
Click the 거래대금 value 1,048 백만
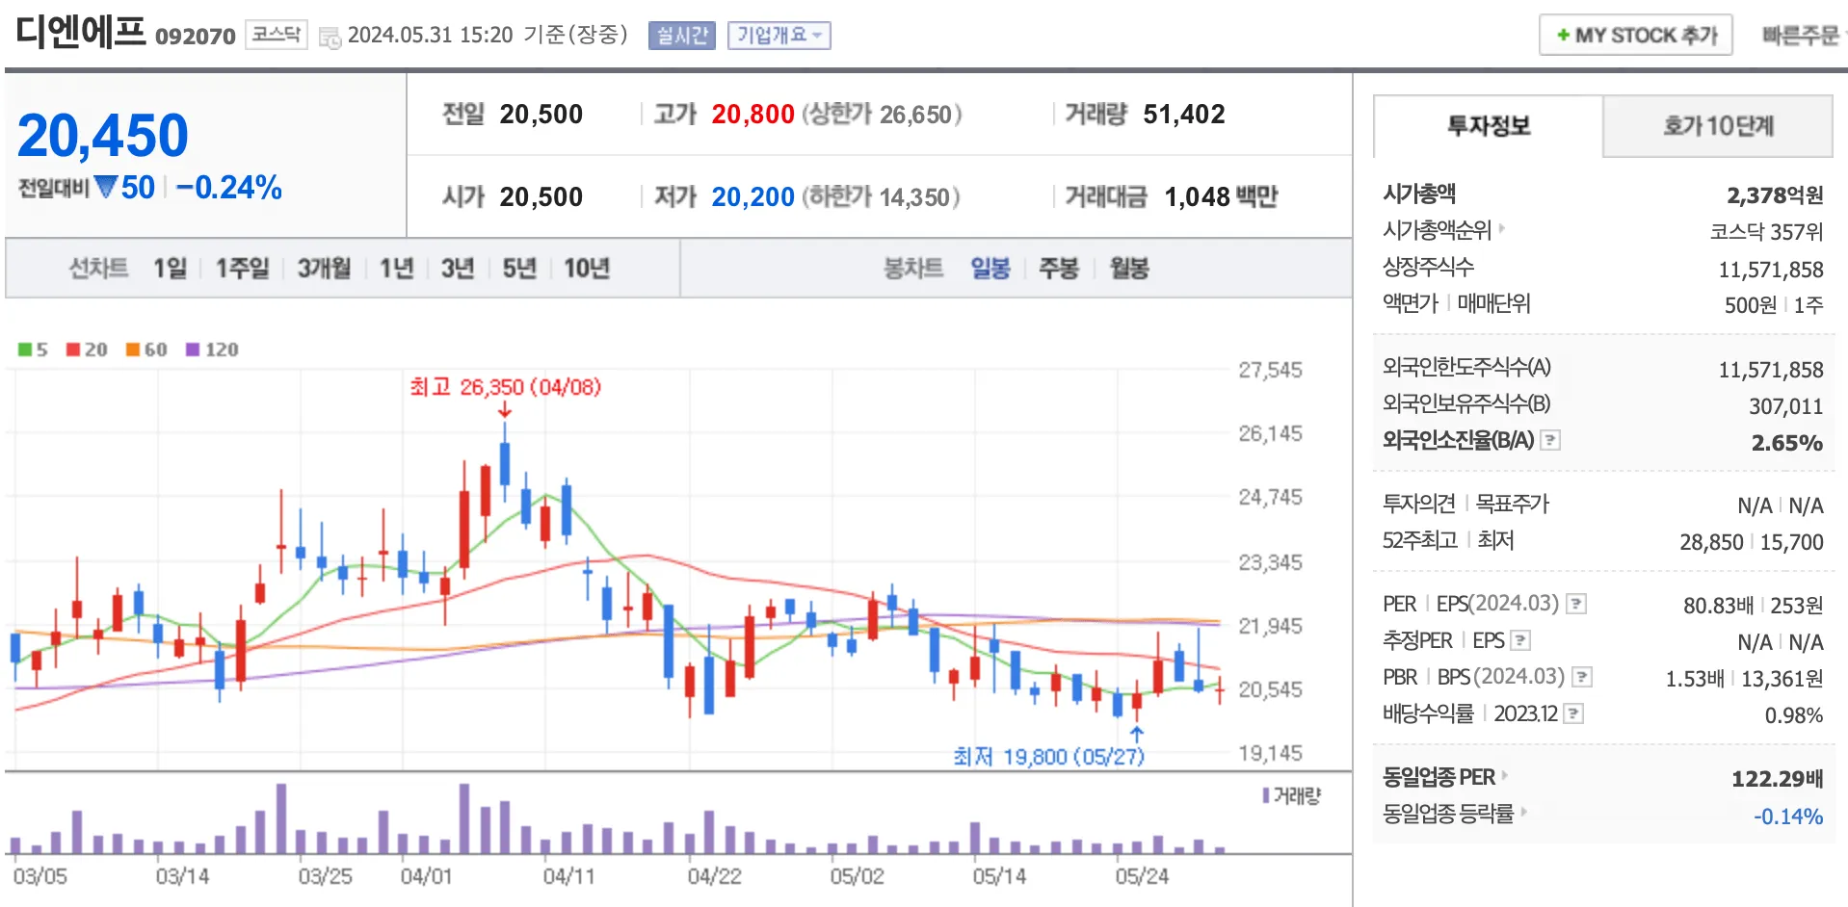pos(1221,197)
